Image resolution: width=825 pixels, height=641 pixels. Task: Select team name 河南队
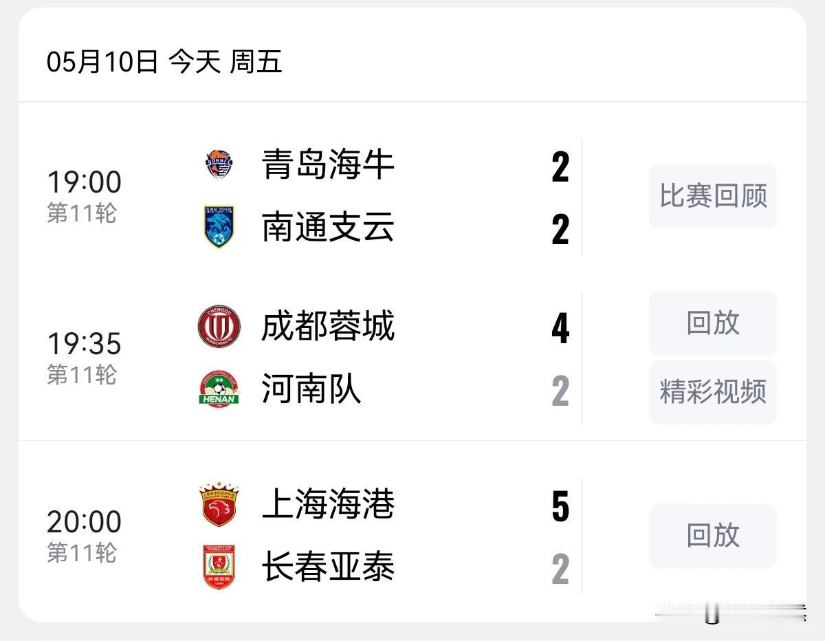(311, 389)
